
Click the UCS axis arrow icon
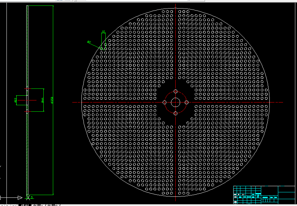pos(20,198)
